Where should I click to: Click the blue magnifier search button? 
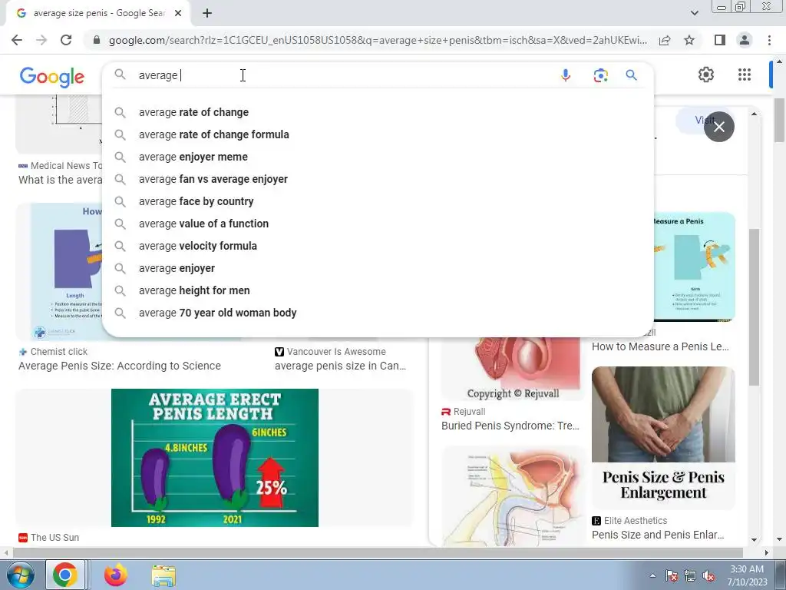[x=631, y=75]
